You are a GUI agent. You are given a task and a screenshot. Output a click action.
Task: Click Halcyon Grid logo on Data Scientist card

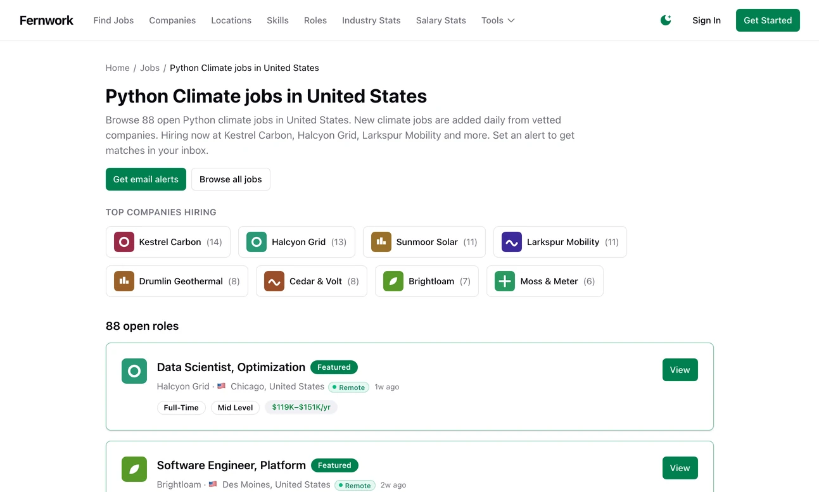click(x=134, y=371)
